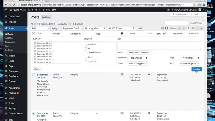Open Plugins in sidebar
This screenshot has height=121, width=215.
12,93
